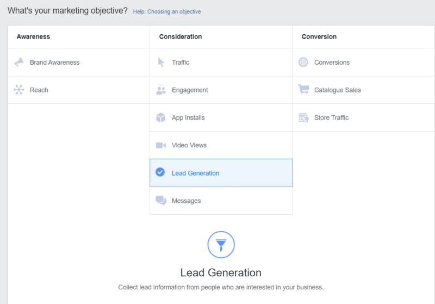The image size is (435, 304).
Task: Click the Traffic cursor icon
Action: pyautogui.click(x=161, y=62)
